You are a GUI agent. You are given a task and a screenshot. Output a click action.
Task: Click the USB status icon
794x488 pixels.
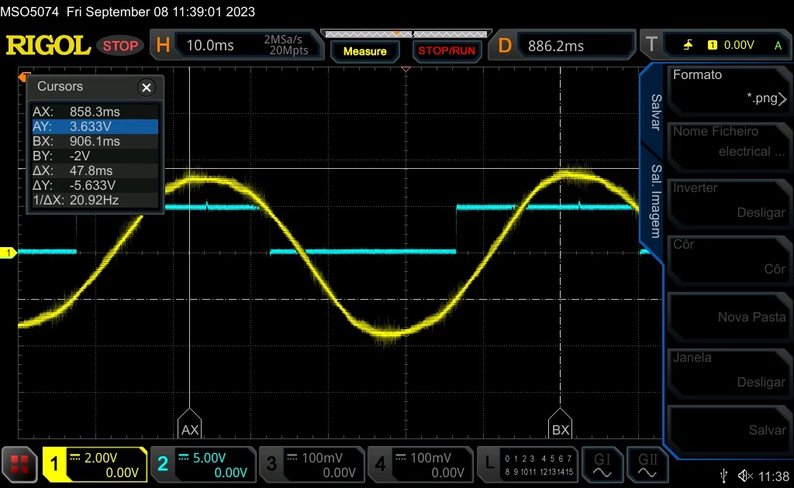724,476
